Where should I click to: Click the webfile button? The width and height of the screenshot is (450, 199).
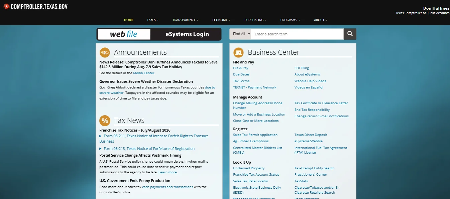[124, 34]
